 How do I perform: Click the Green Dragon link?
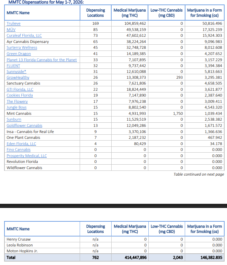[19, 54]
